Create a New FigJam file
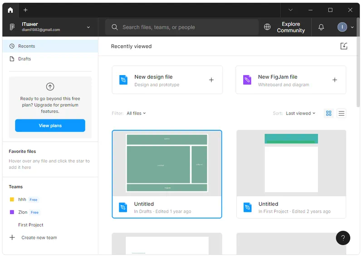The width and height of the screenshot is (363, 257). 291,80
